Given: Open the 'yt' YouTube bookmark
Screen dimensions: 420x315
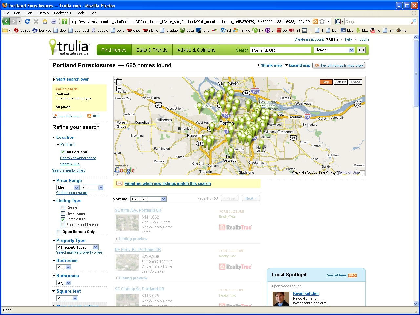Looking at the screenshot, I should click(375, 31).
